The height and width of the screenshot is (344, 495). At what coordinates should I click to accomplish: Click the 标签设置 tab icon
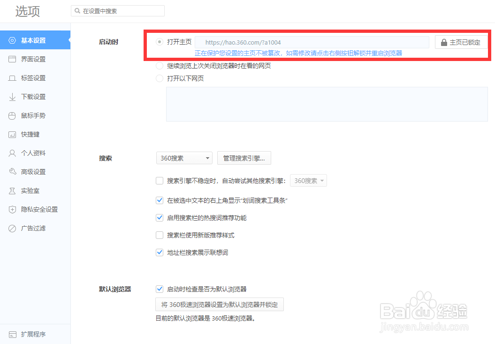click(x=12, y=78)
